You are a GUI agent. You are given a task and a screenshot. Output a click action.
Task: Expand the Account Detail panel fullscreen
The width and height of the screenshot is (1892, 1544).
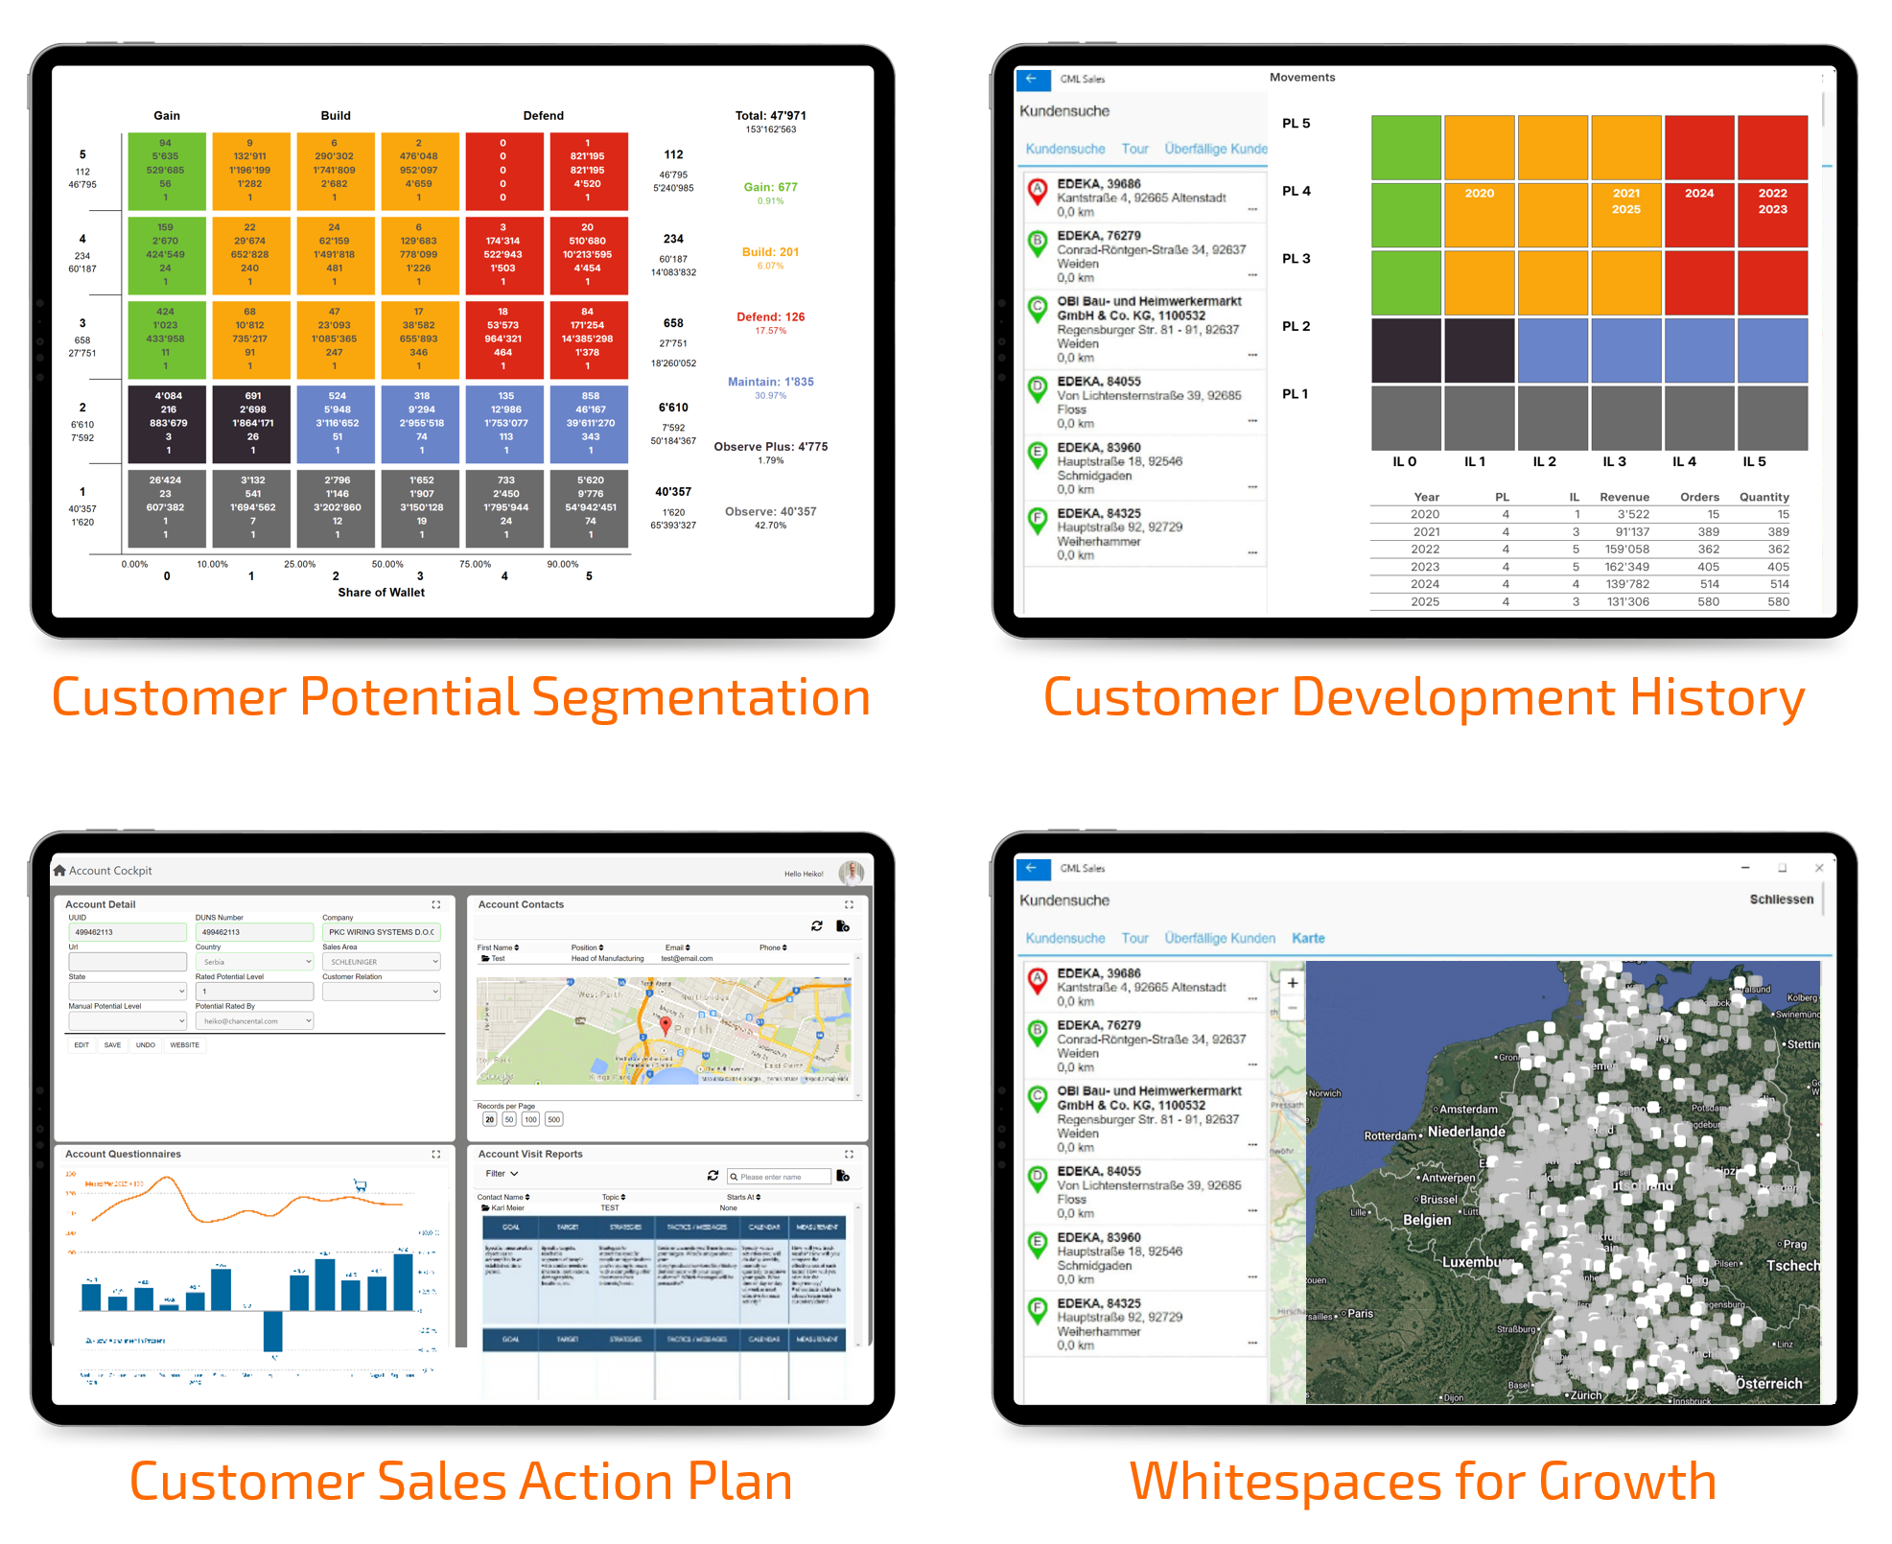click(x=436, y=904)
